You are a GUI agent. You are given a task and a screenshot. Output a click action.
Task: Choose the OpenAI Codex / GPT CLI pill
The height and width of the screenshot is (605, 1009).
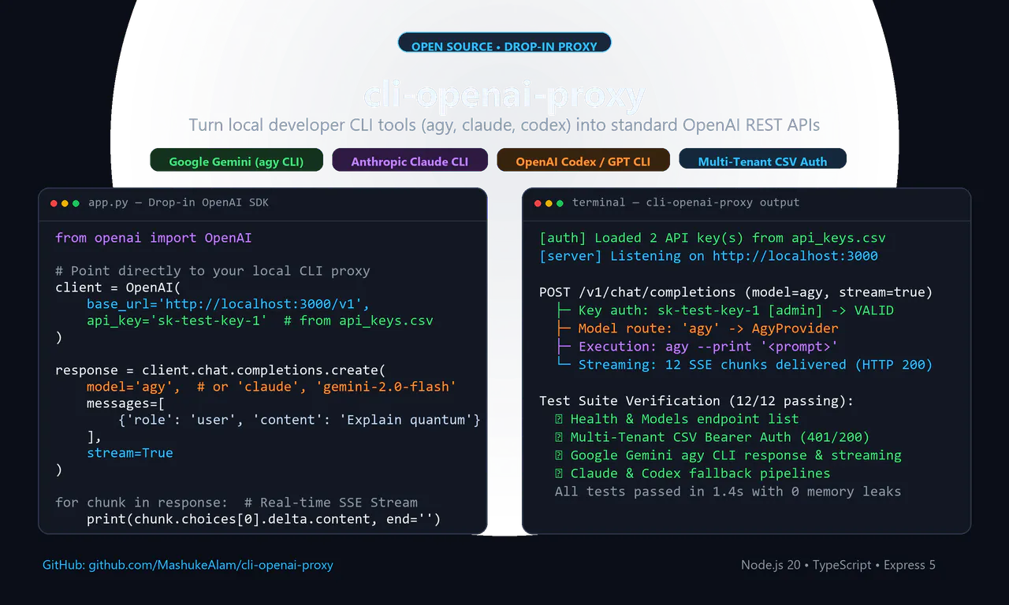point(583,160)
